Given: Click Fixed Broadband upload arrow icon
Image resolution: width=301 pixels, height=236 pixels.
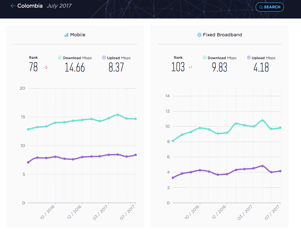Looking at the screenshot, I should 248,57.
